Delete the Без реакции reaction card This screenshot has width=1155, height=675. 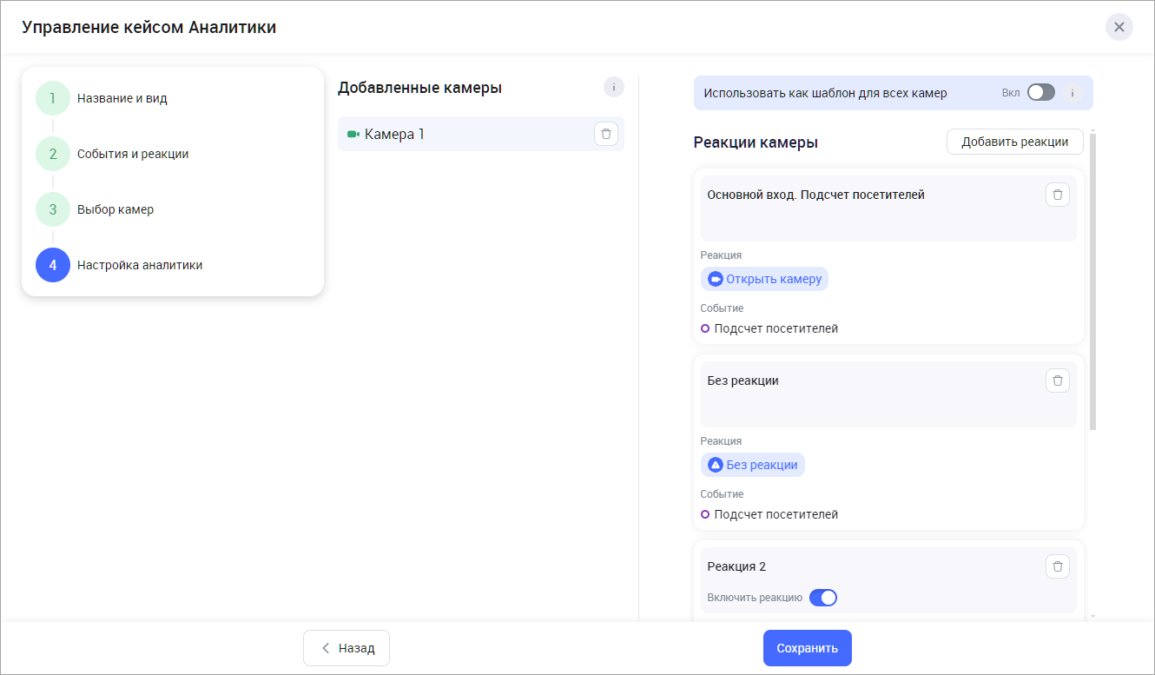[1057, 381]
